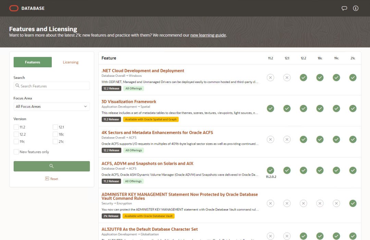Check the 12.2 version checkbox
The image size is (370, 240).
tap(16, 134)
